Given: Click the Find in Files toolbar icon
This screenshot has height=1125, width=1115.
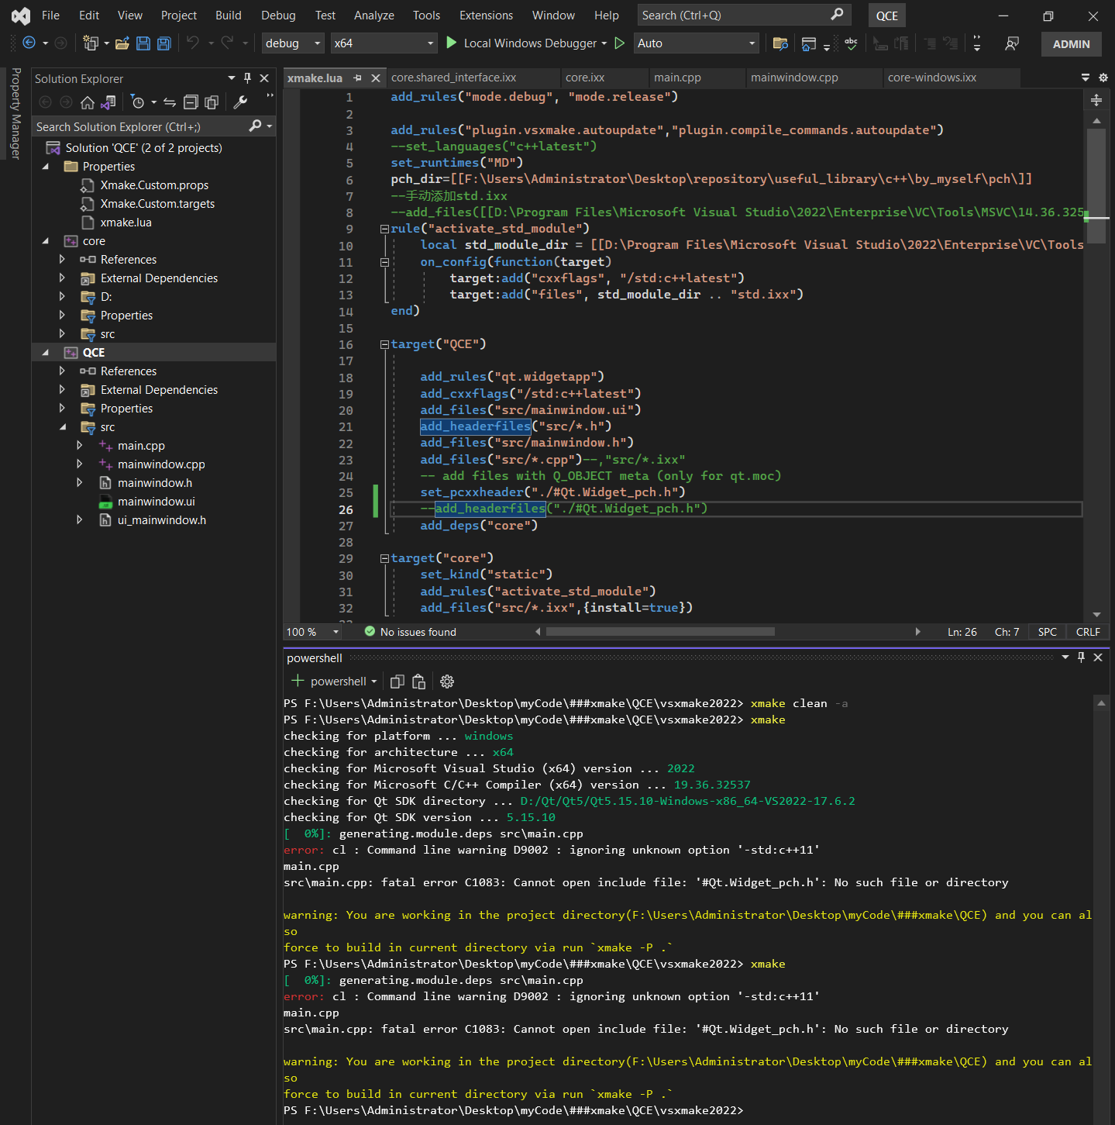Looking at the screenshot, I should pos(780,43).
